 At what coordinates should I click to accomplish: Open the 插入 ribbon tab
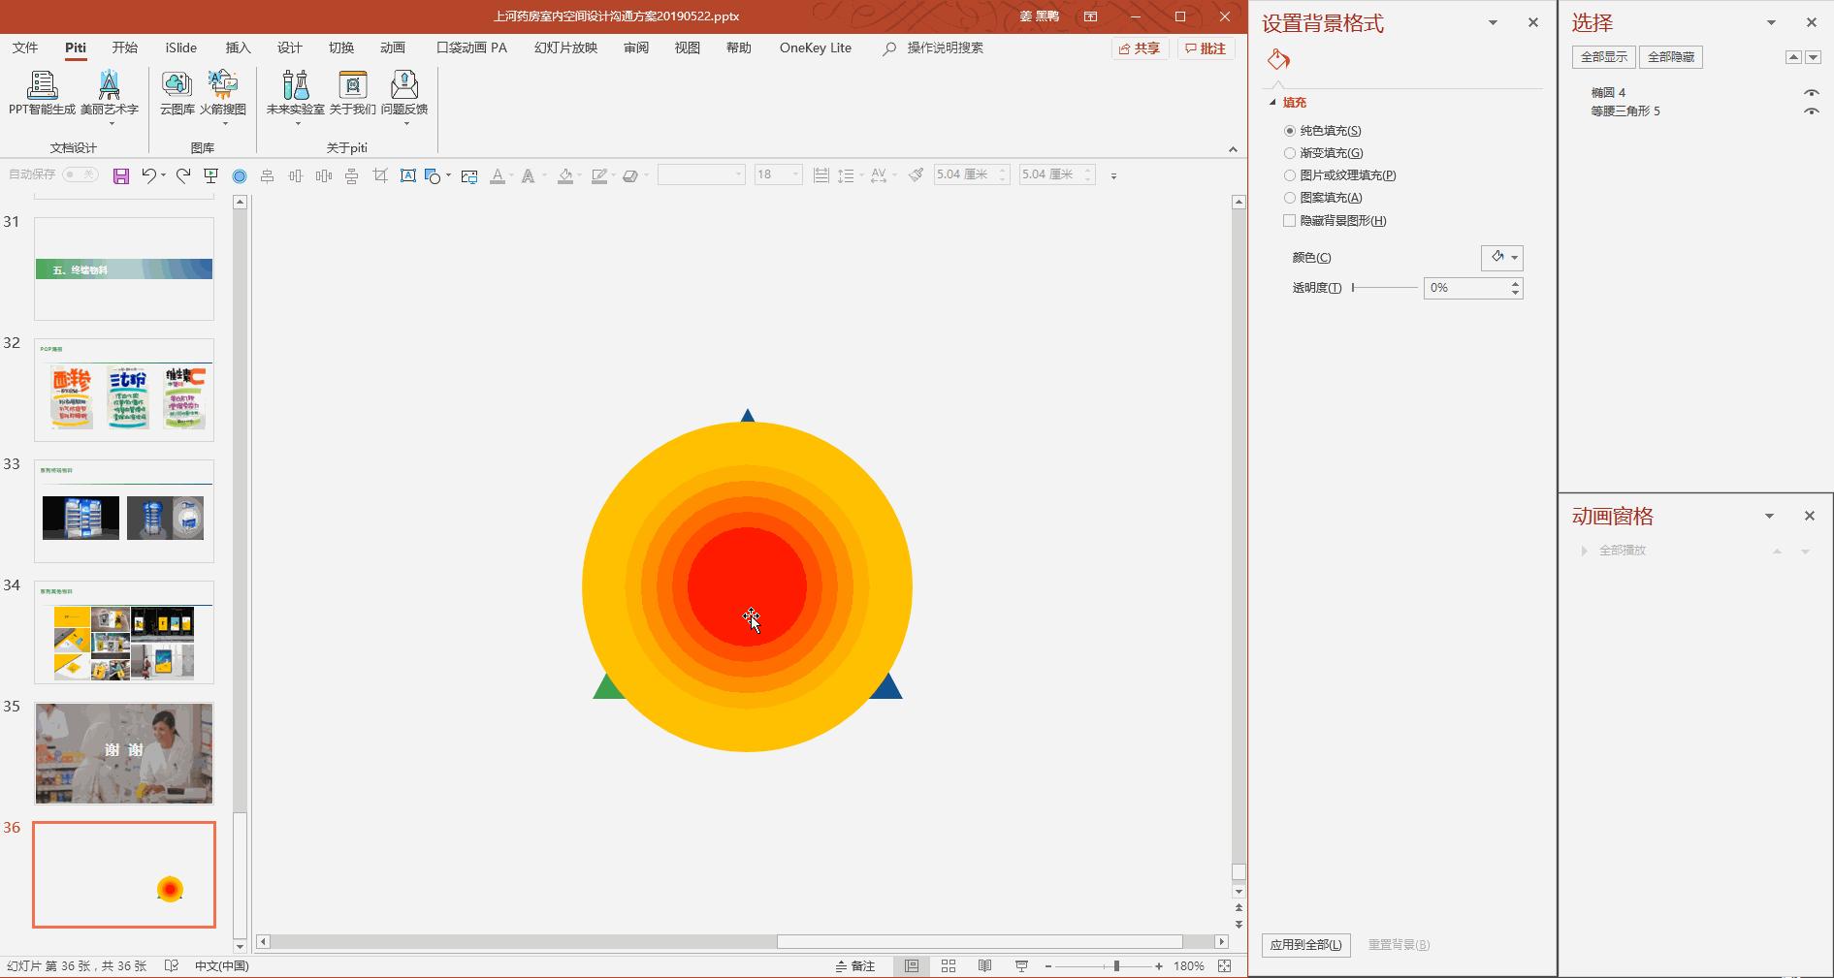238,47
